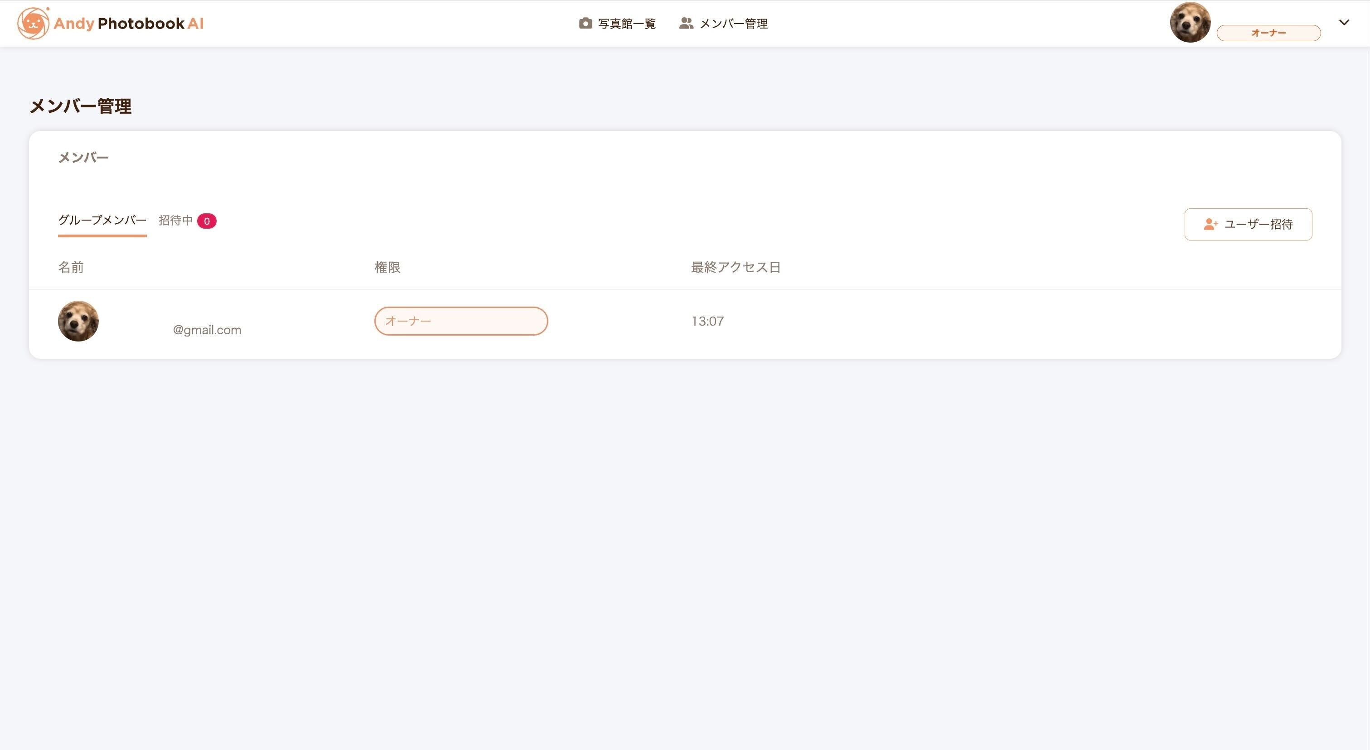Open the 写真館一覧 navigation item
1370x750 pixels.
pyautogui.click(x=626, y=24)
